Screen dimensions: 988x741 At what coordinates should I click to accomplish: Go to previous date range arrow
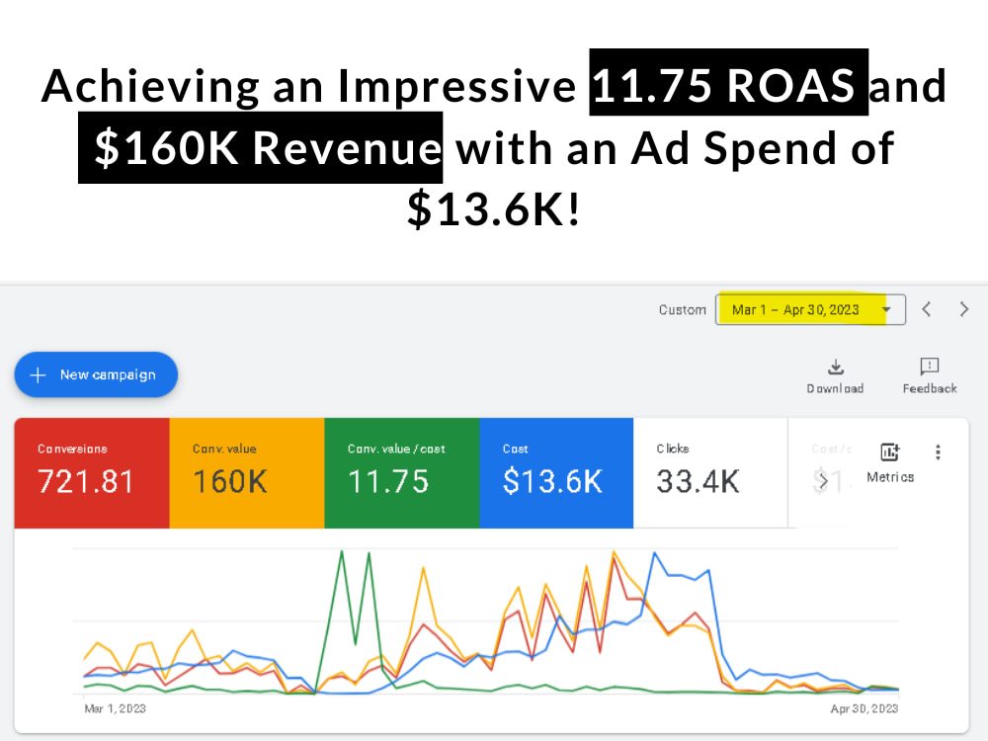coord(927,309)
